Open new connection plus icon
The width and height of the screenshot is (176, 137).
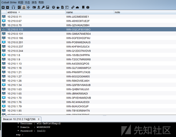[3, 7]
